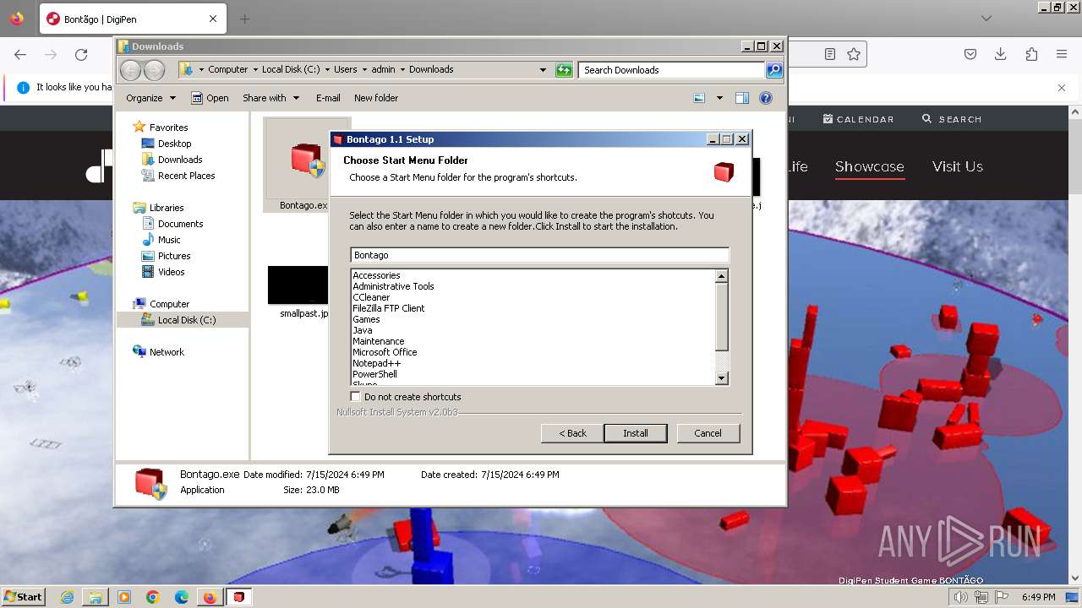Click Explorer refresh button
The width and height of the screenshot is (1082, 608).
click(564, 70)
